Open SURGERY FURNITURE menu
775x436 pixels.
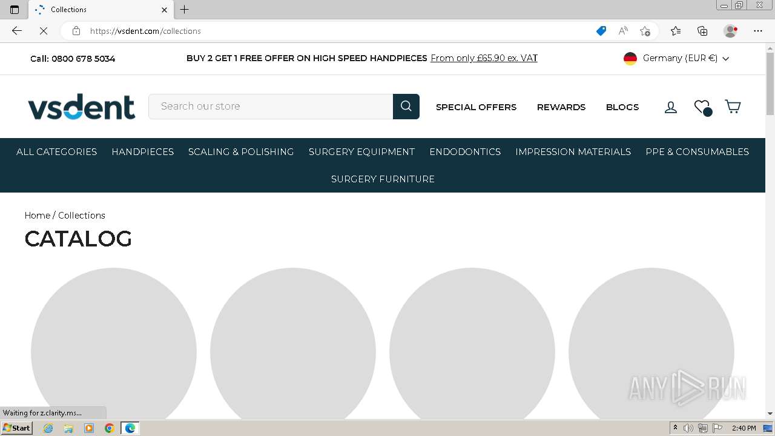tap(383, 179)
